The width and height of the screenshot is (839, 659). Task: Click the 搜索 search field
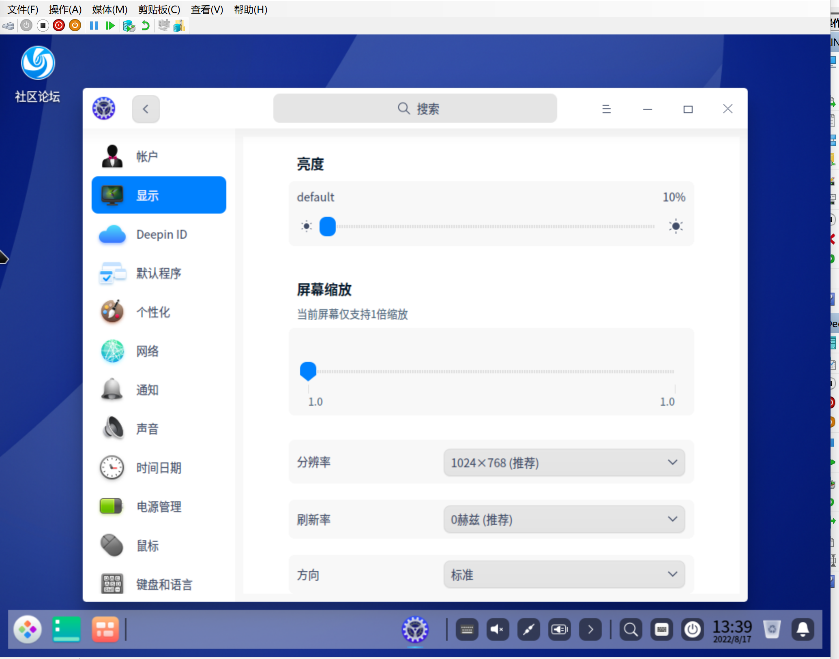tap(414, 109)
